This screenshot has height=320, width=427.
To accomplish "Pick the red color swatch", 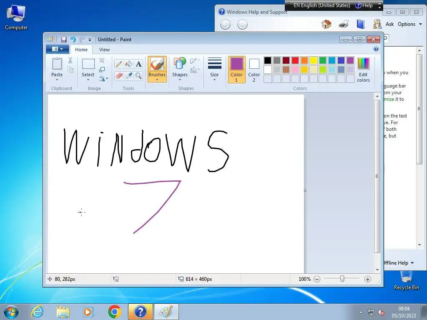I will click(x=295, y=60).
